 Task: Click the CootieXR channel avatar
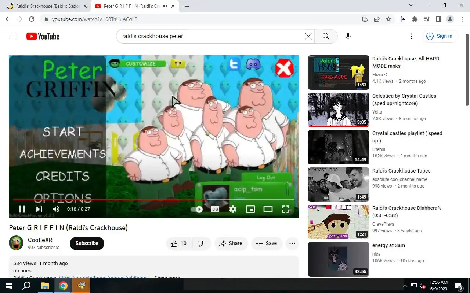(16, 243)
